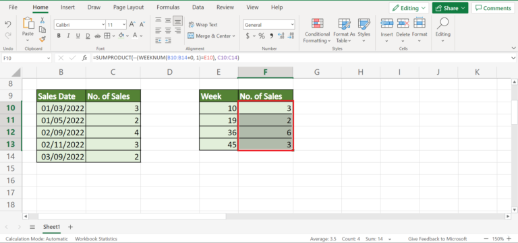Expand the Format cells dropdown

[420, 40]
